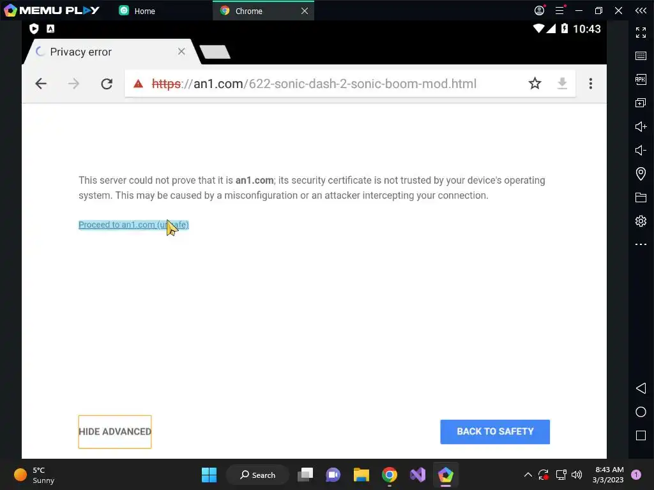Image resolution: width=654 pixels, height=490 pixels.
Task: Collapse MEmu sidebar with triple chevron
Action: coord(641,10)
